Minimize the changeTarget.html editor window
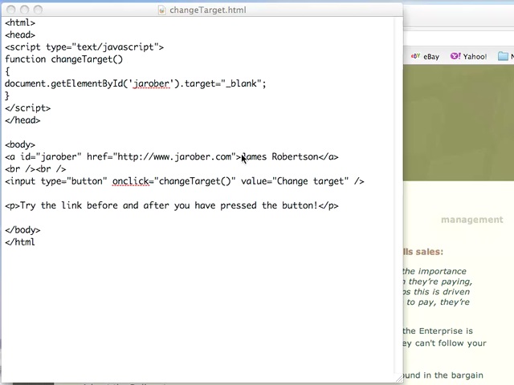This screenshot has width=514, height=385. (25, 10)
